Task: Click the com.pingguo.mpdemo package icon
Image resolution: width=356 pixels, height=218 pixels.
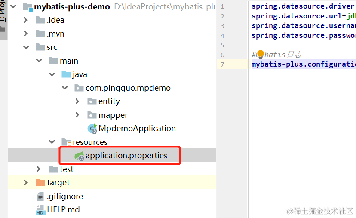Action: tap(79, 88)
